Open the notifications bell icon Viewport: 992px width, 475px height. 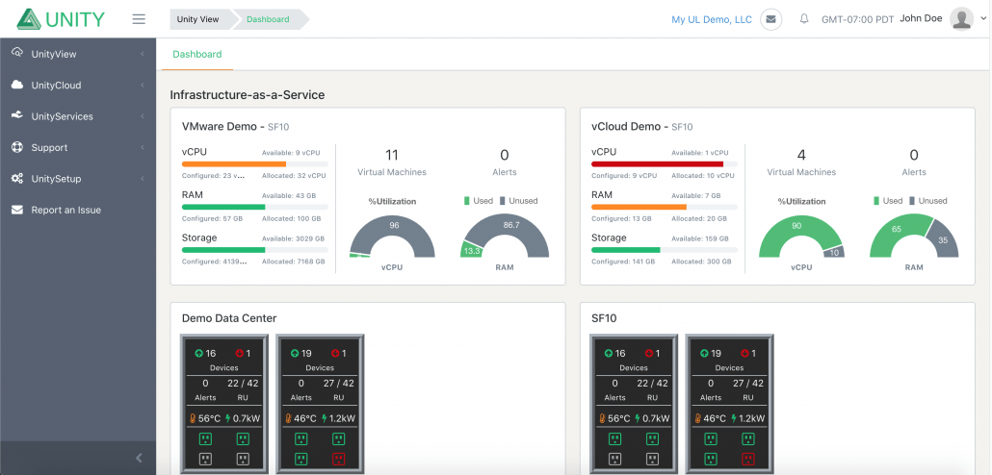804,19
